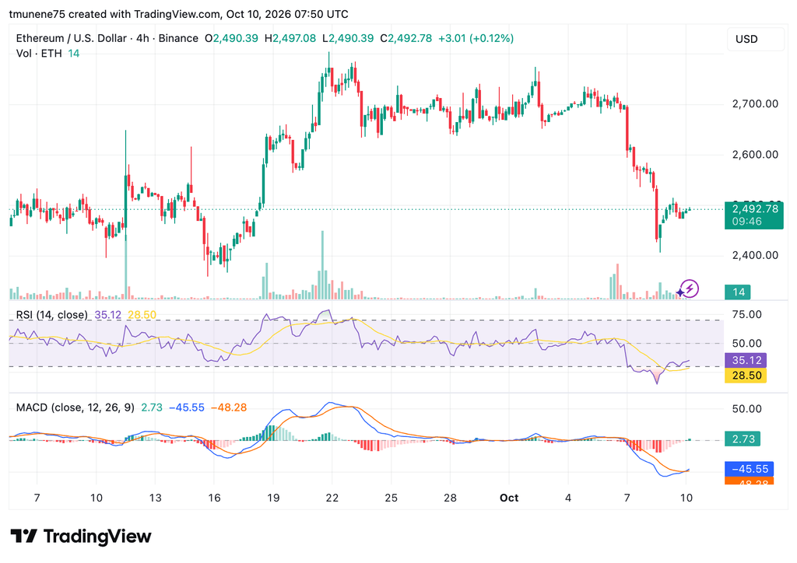Click the purple RSI value label 35.12
Viewport: 797px width, 563px height.
coord(746,361)
